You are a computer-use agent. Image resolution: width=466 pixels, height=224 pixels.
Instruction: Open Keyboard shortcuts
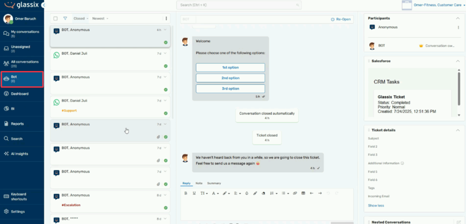coord(22,196)
